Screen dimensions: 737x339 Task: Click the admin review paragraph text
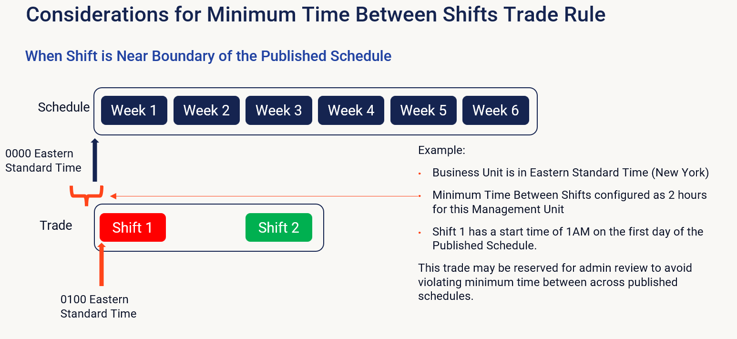(x=554, y=282)
